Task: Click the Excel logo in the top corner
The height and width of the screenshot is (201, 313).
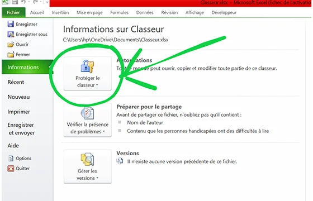Action: tap(6, 2)
